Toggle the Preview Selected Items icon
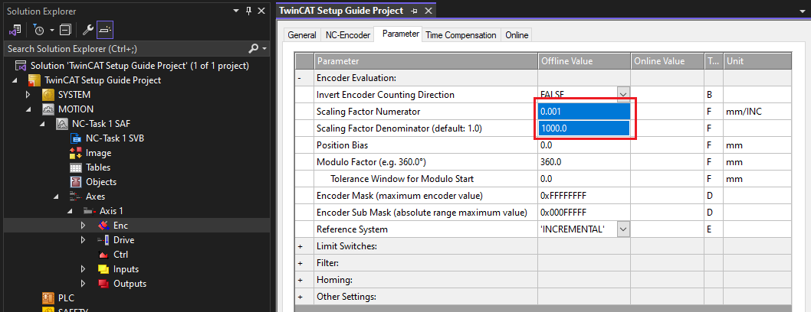Screen dimensions: 811x312 pos(105,30)
